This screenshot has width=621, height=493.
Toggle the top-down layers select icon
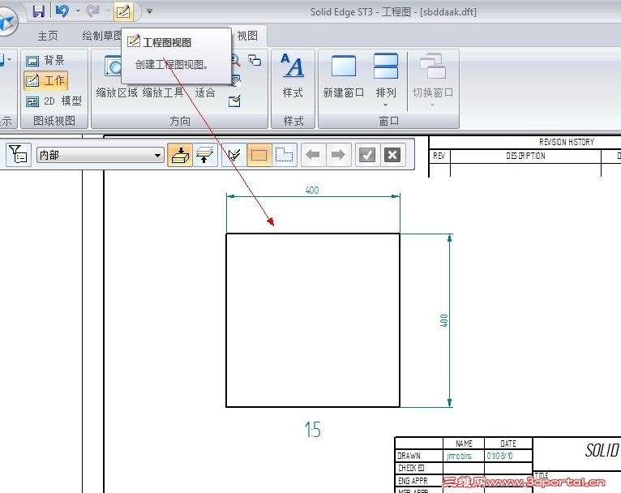204,155
